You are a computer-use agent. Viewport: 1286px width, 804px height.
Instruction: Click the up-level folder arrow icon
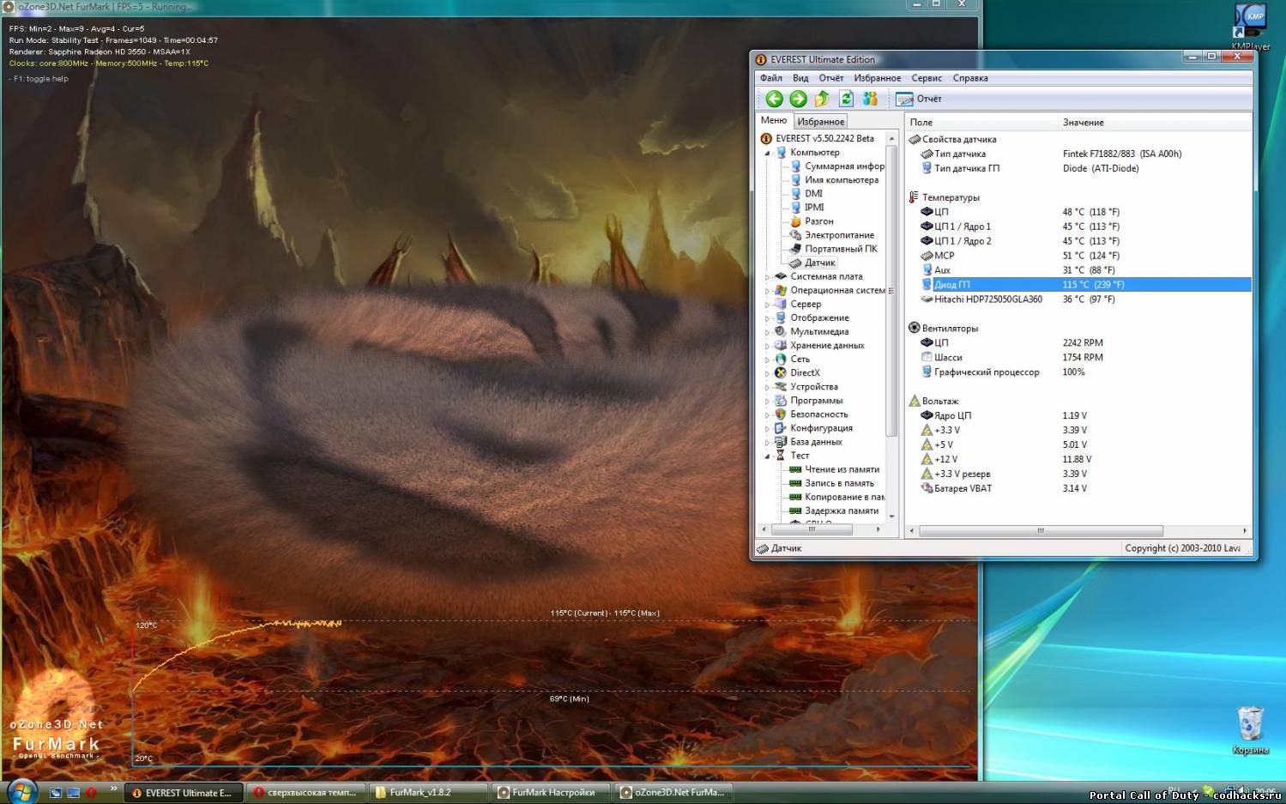(822, 99)
